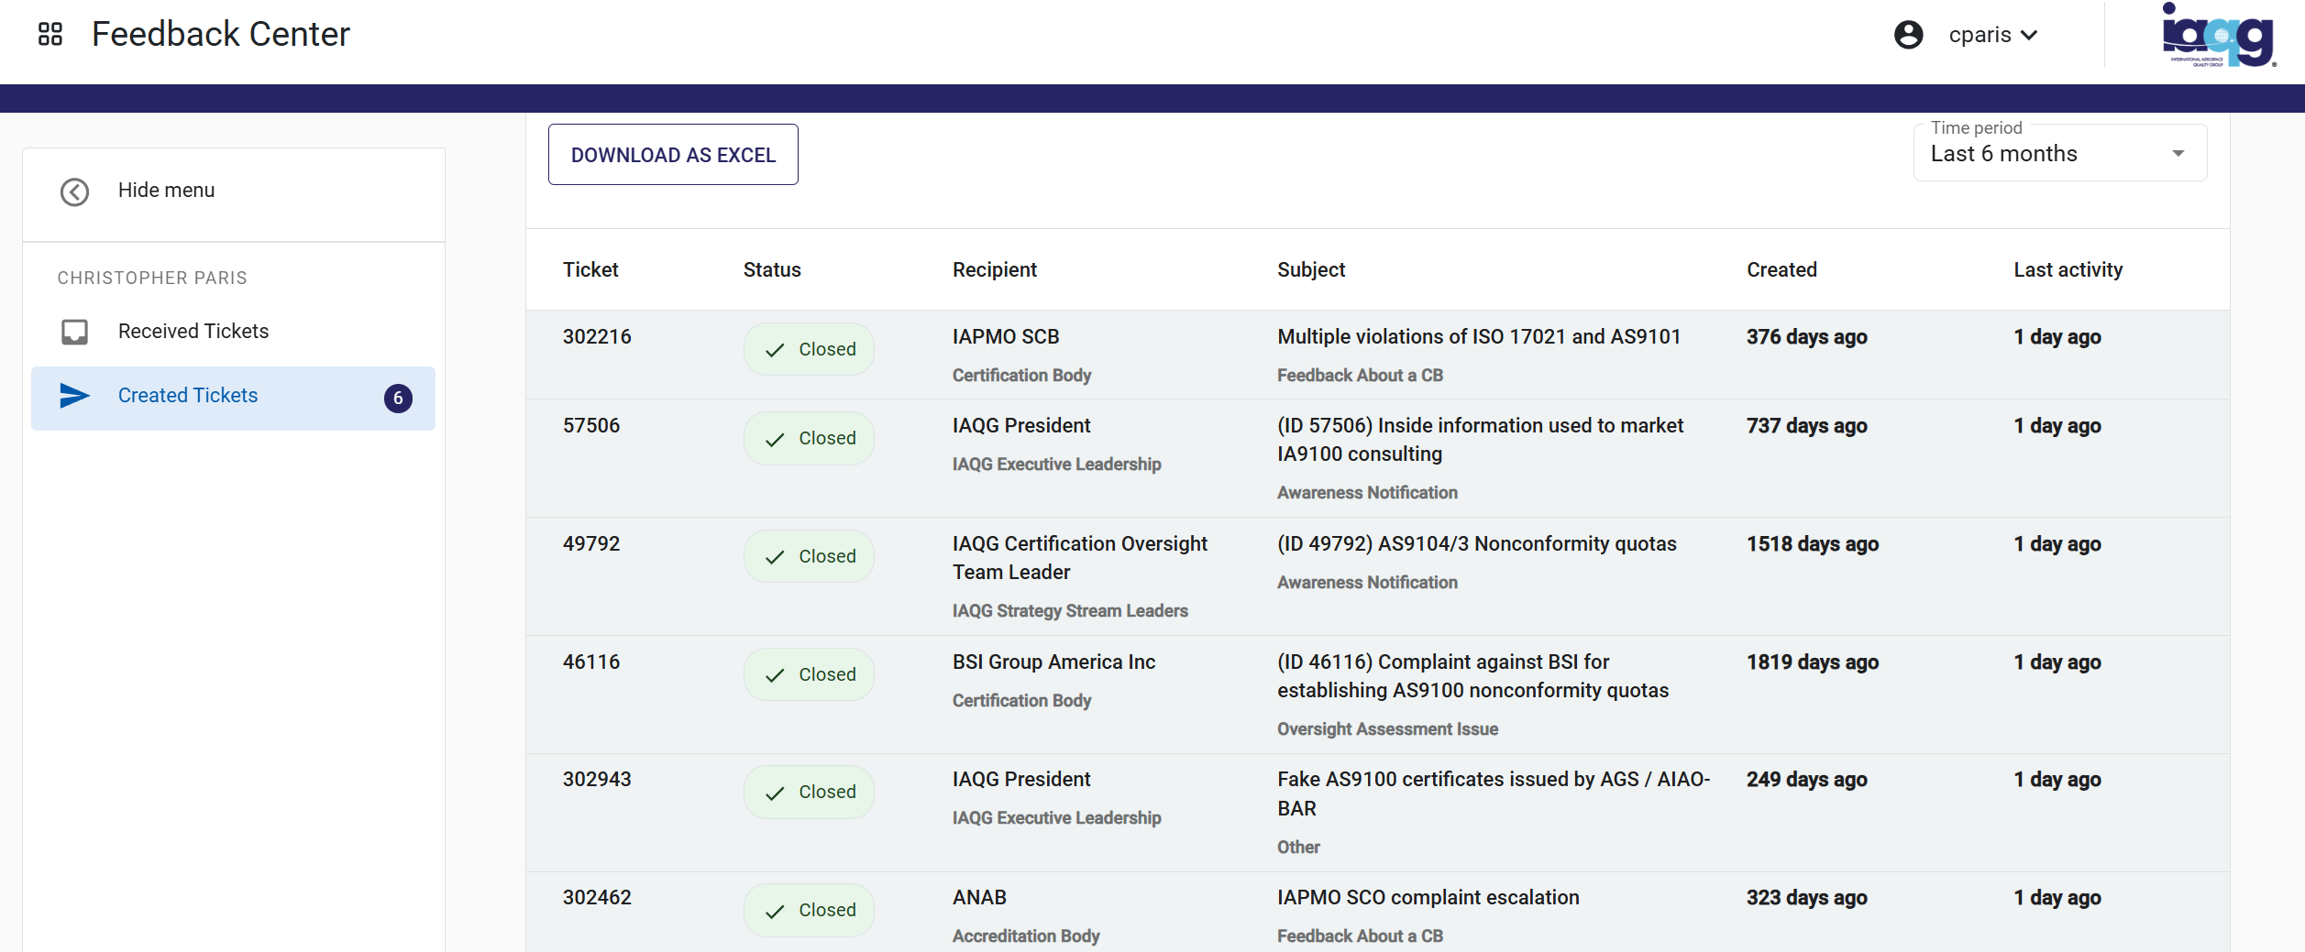Click the checkmark on ticket 49792 status
This screenshot has width=2305, height=952.
pos(775,557)
